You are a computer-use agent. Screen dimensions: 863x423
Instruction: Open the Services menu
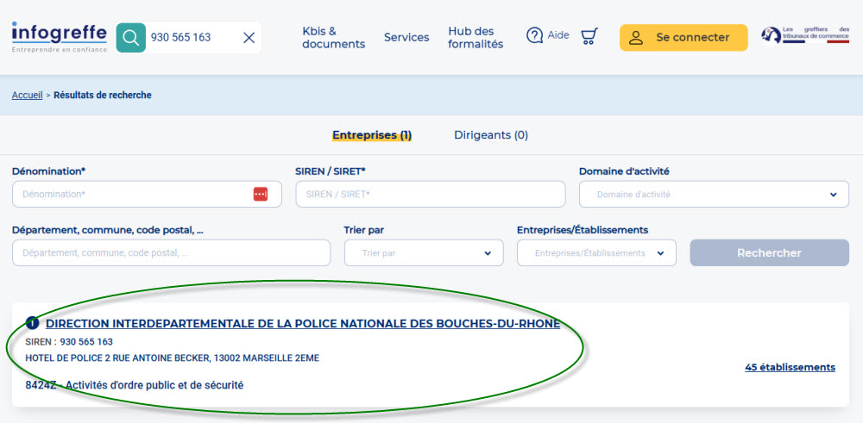406,38
